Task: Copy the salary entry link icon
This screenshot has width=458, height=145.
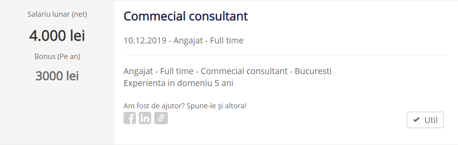Action: (161, 118)
